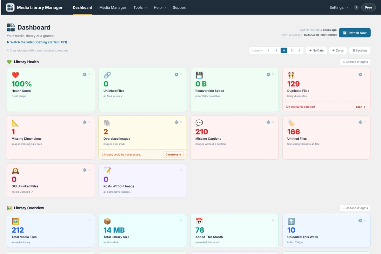Click Scan on Duplicate Files card

(x=361, y=107)
